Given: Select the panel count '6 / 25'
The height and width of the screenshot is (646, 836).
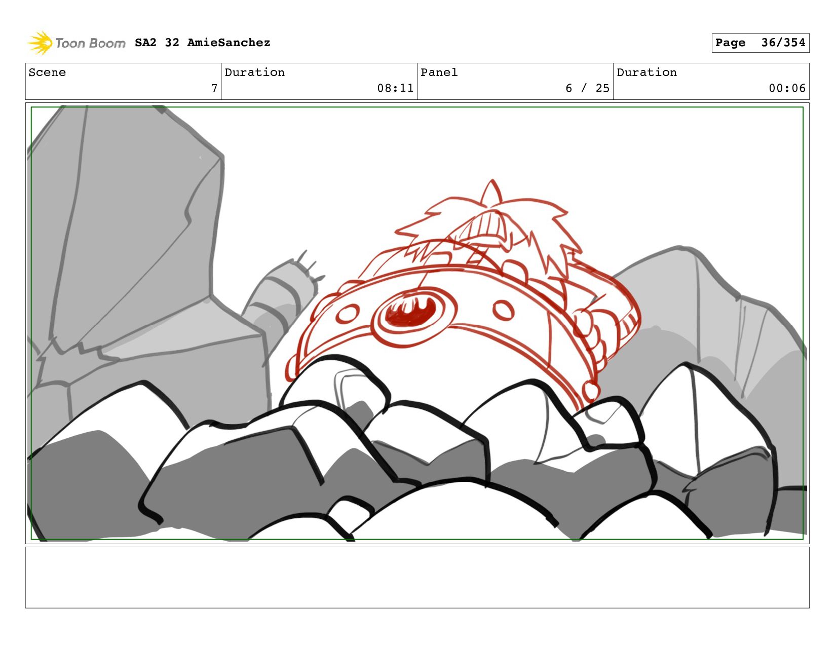Looking at the screenshot, I should [x=588, y=88].
